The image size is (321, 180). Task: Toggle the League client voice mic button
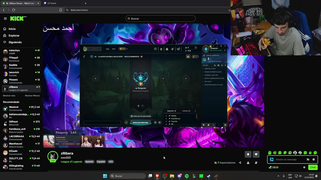(x=213, y=125)
